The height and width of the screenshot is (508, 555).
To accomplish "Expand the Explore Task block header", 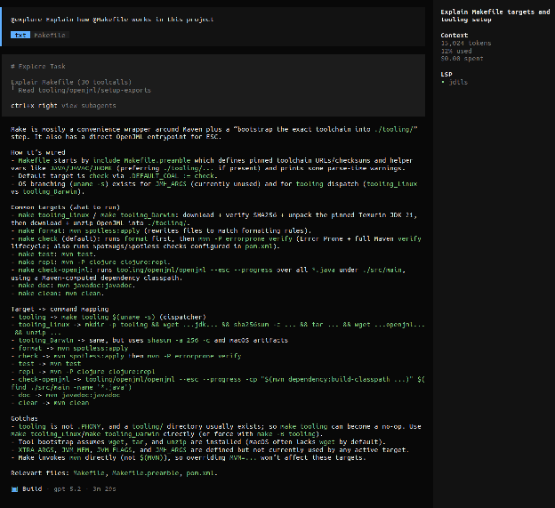I will (39, 67).
